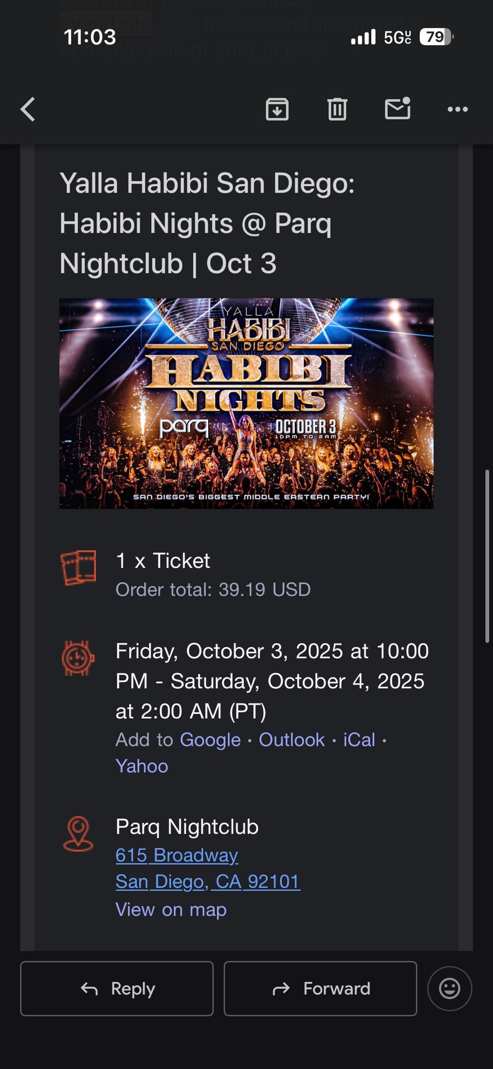
Task: Add event to Google calendar
Action: [210, 739]
